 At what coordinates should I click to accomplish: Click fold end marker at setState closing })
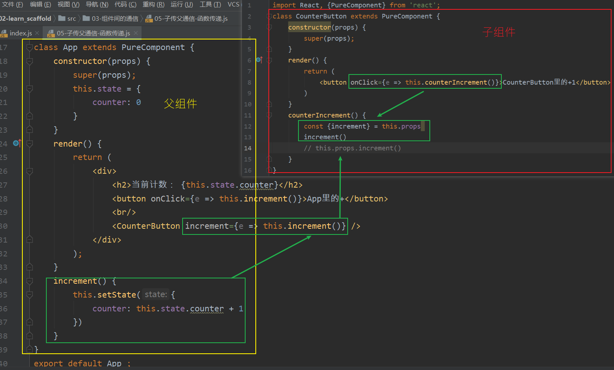pos(29,322)
